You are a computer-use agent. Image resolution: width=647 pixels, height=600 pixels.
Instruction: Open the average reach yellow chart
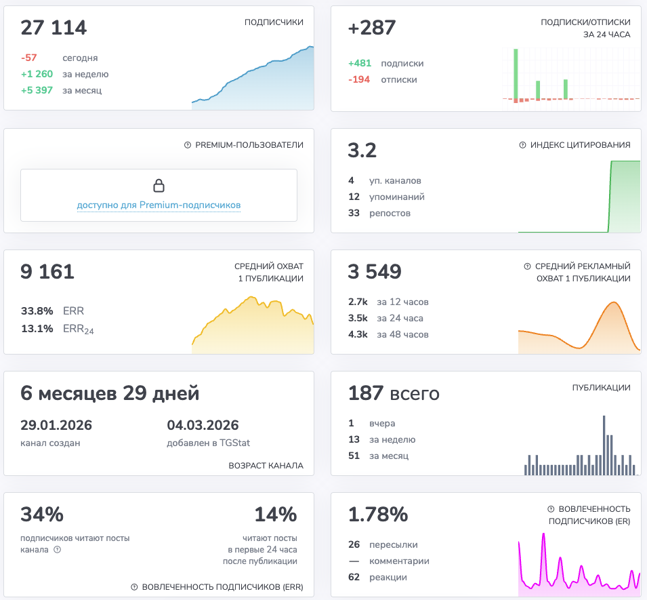(253, 325)
